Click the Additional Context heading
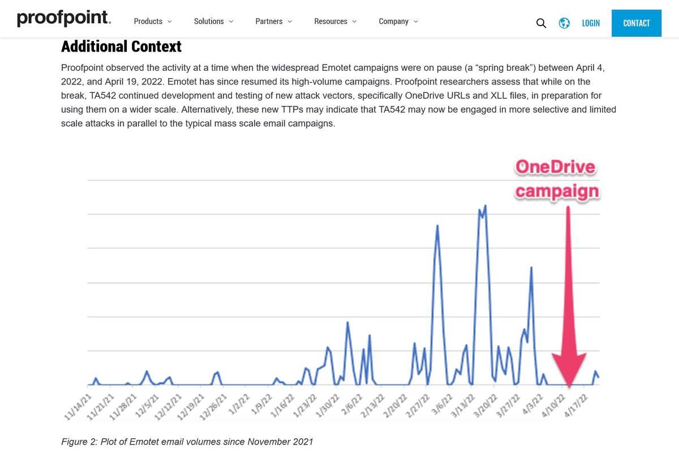 click(x=121, y=46)
